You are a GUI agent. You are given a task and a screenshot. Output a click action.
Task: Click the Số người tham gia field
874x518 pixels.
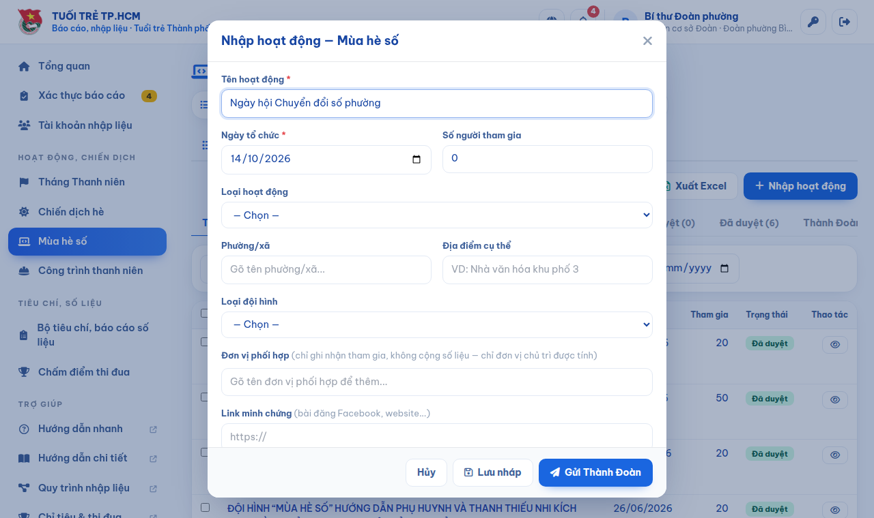click(x=548, y=159)
